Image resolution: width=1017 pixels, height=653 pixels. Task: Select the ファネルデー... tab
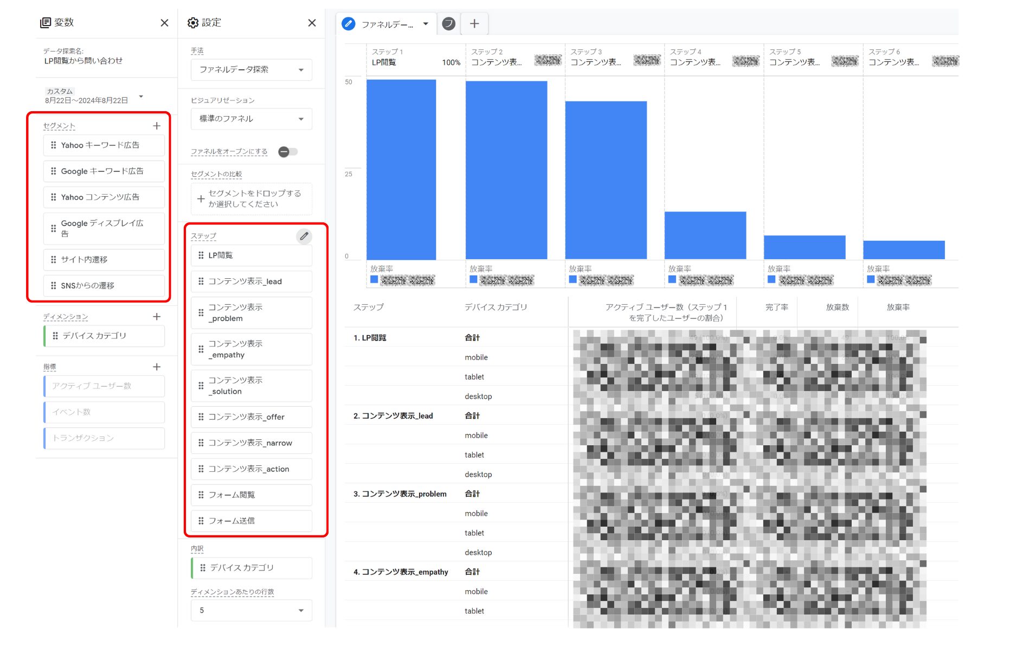tap(387, 24)
